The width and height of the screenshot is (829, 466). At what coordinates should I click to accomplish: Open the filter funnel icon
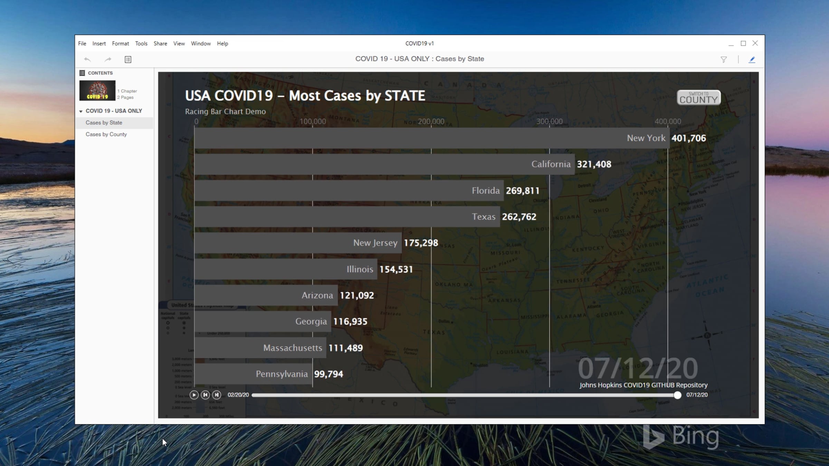click(724, 59)
